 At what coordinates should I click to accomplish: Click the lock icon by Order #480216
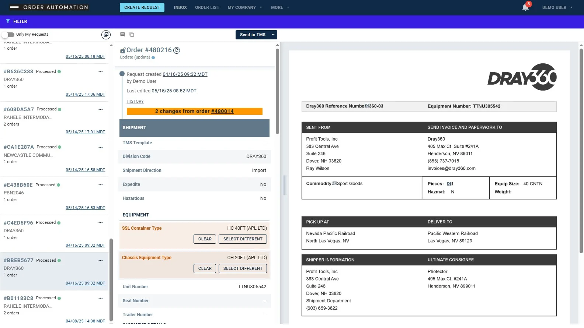coord(123,50)
